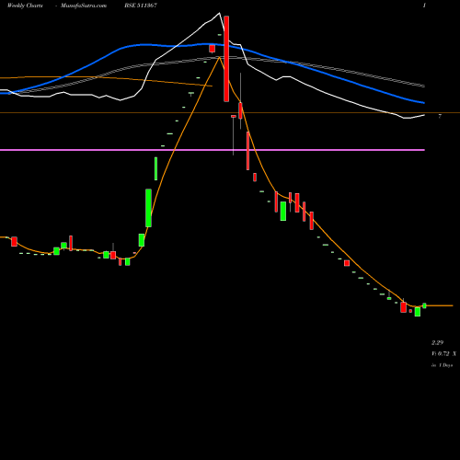Click the "MunafaSutra.com" label
Screen dimensions: 460x460
pyautogui.click(x=84, y=6)
